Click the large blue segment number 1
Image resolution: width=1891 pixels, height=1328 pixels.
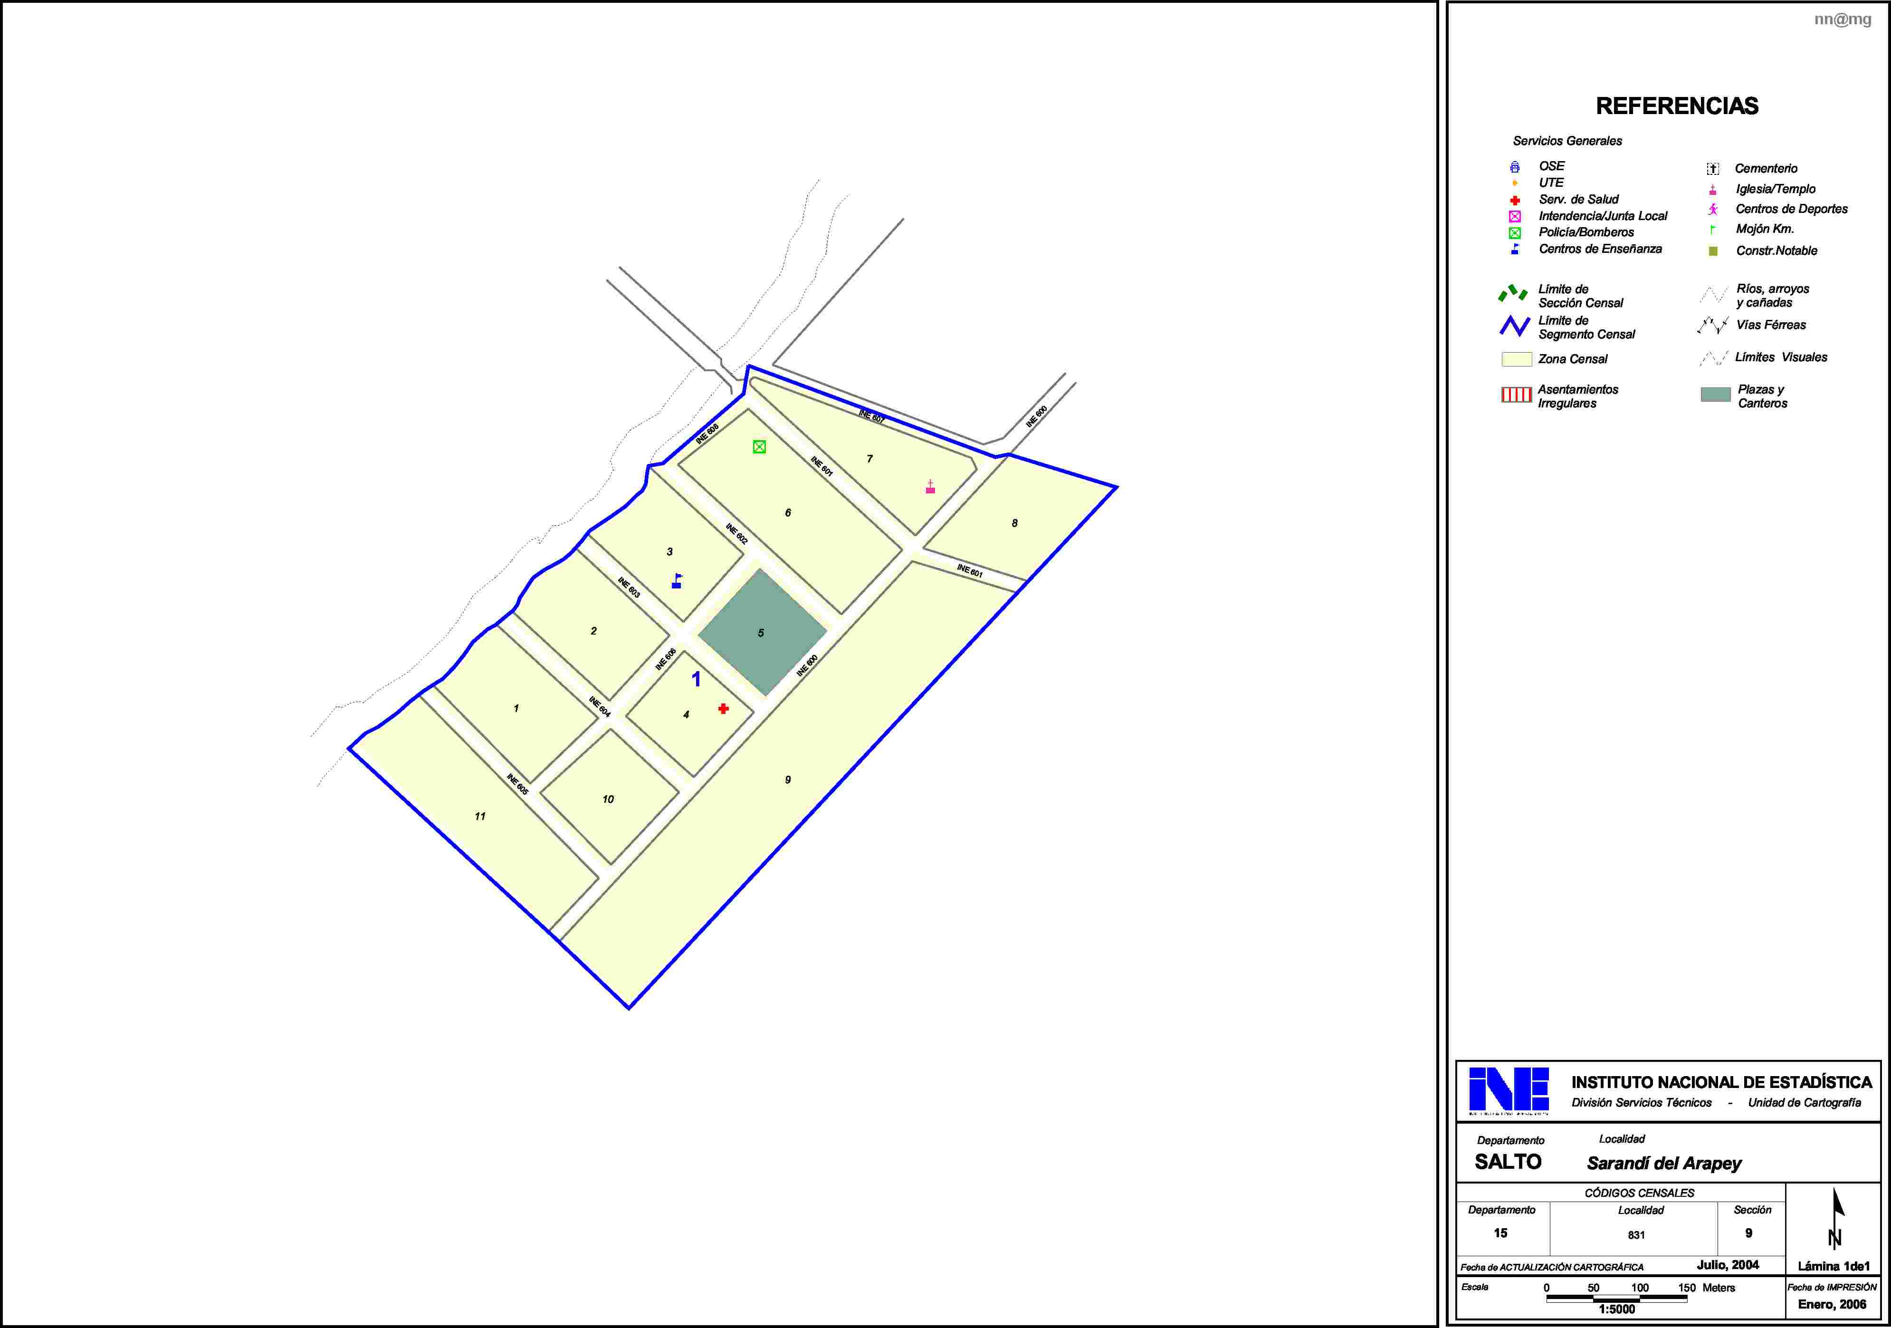696,679
